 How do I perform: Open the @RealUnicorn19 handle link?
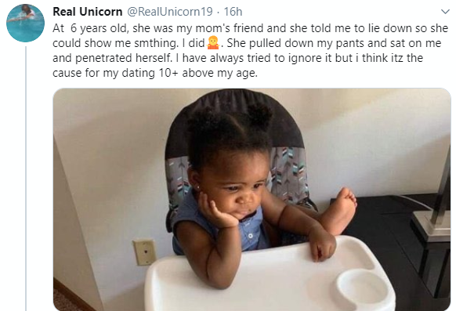[170, 12]
